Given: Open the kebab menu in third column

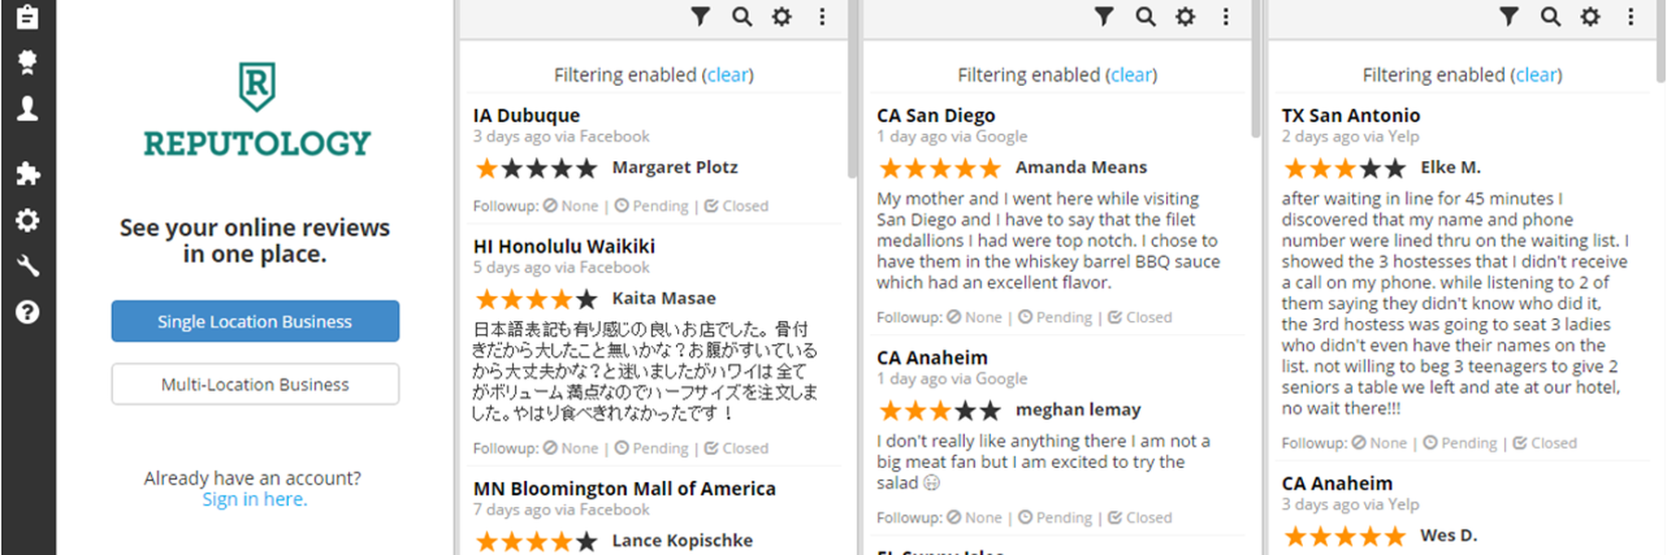Looking at the screenshot, I should pos(1631,17).
